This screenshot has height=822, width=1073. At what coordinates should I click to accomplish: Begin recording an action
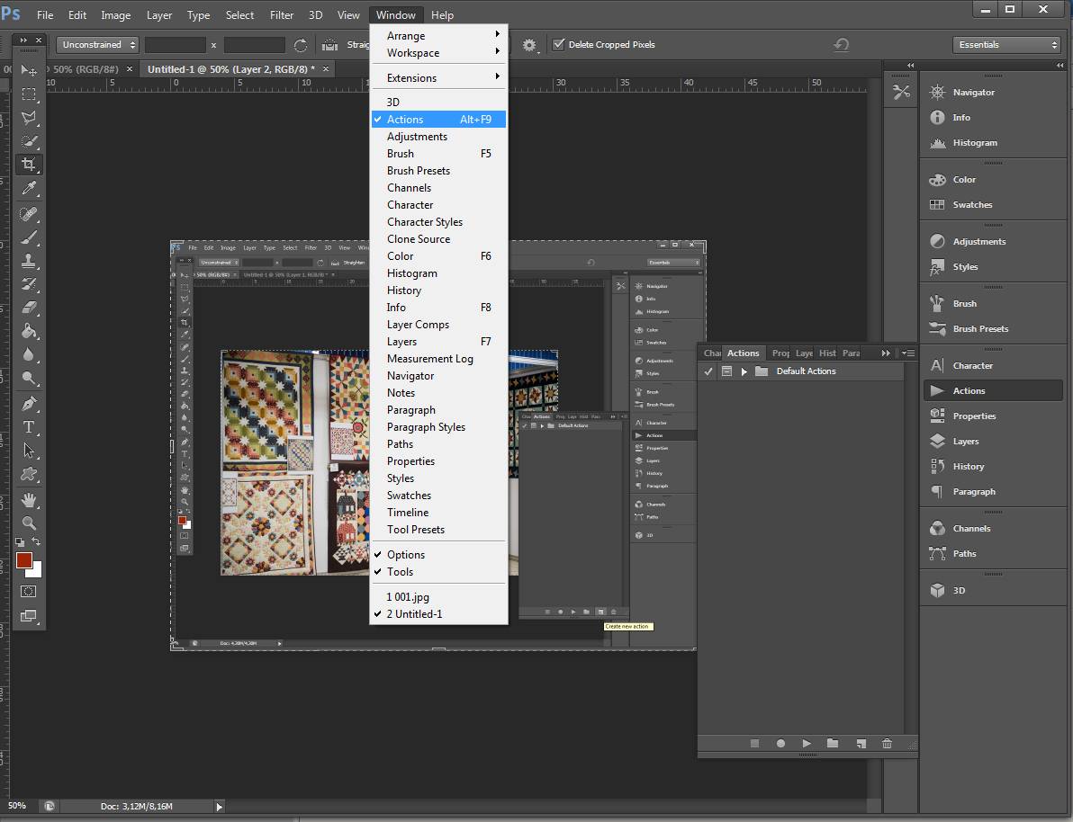coord(780,744)
